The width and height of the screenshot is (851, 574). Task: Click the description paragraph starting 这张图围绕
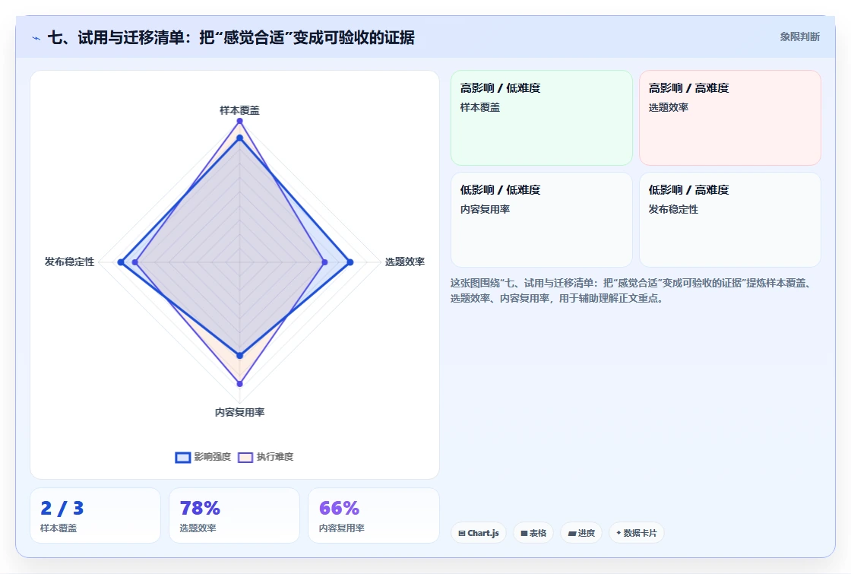(x=632, y=290)
